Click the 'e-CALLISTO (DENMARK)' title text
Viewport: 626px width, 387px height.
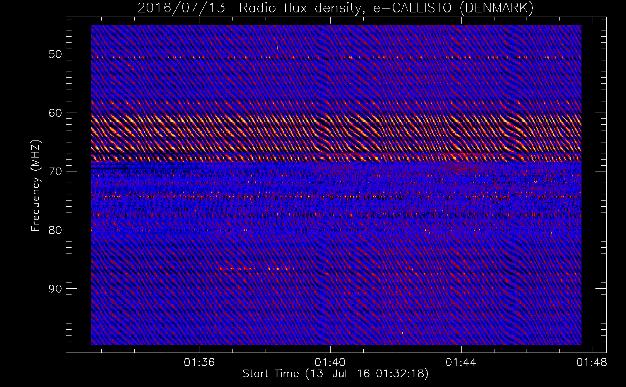click(453, 9)
